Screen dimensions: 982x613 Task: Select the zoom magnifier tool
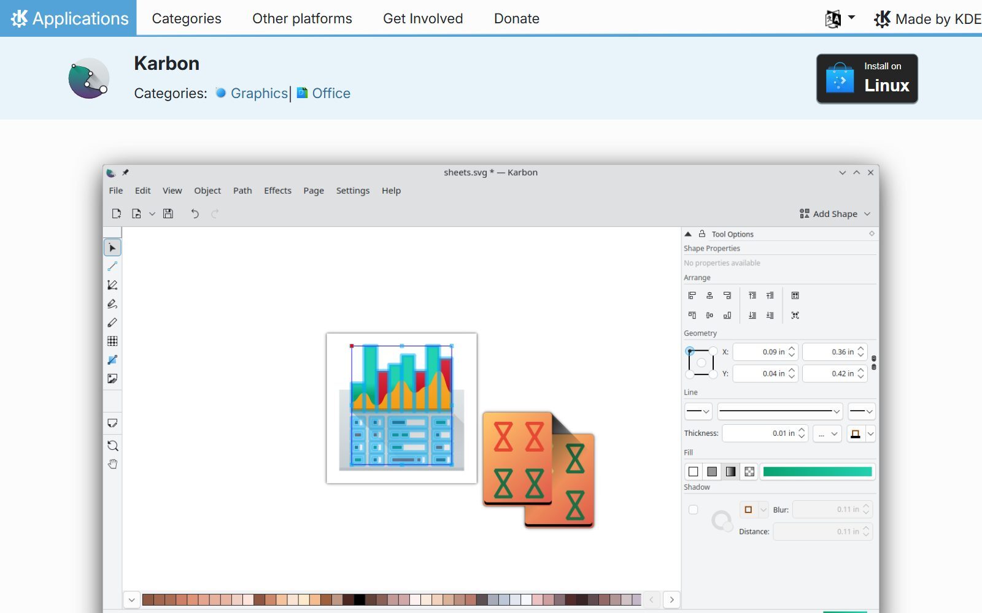coord(112,446)
